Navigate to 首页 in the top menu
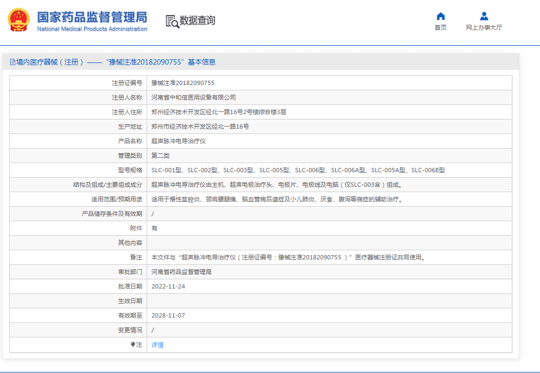The width and height of the screenshot is (540, 373). (440, 27)
